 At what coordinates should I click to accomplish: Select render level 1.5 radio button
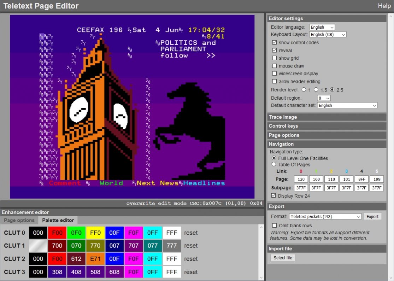pyautogui.click(x=316, y=90)
